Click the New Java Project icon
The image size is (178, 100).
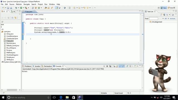(x=33, y=8)
